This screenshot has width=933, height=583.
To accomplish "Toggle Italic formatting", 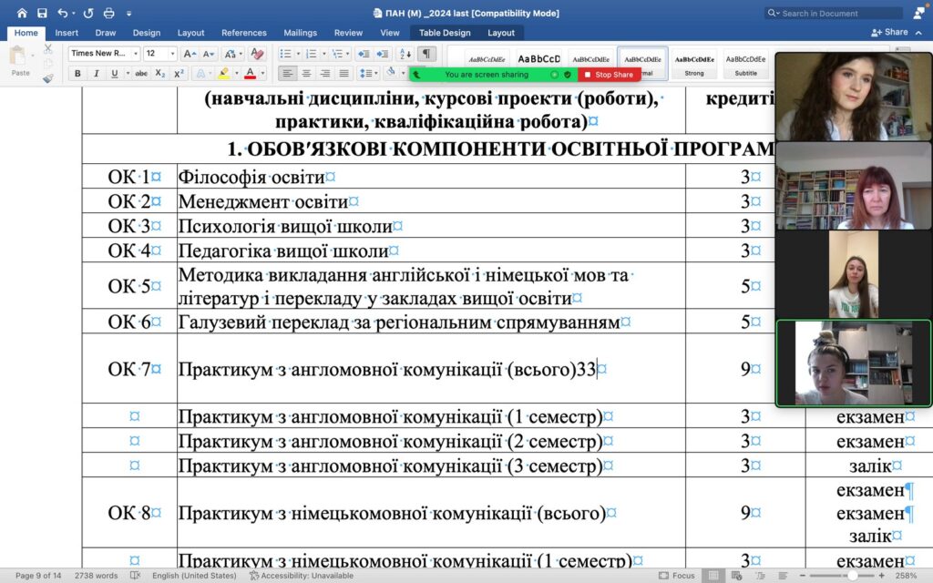I will (97, 74).
